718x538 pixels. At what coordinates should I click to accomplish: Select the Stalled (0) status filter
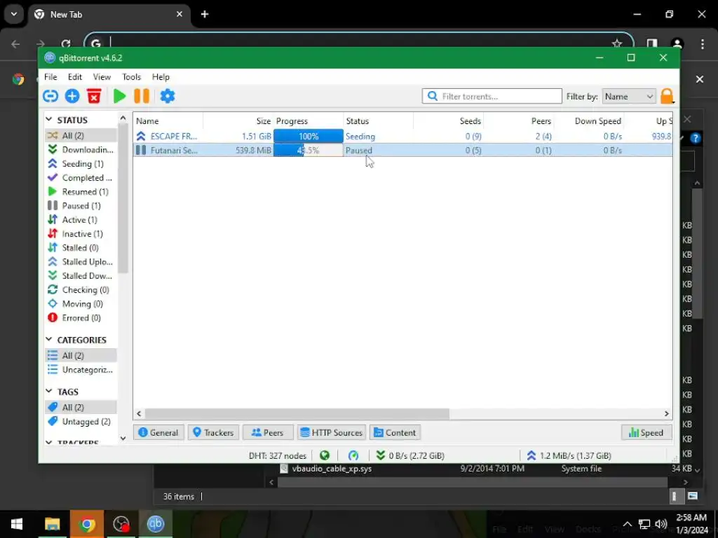(x=81, y=247)
